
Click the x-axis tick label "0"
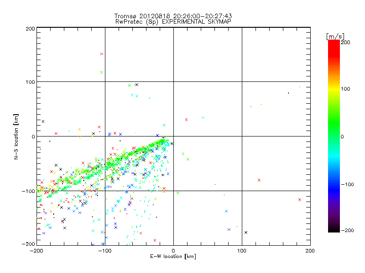pos(173,251)
